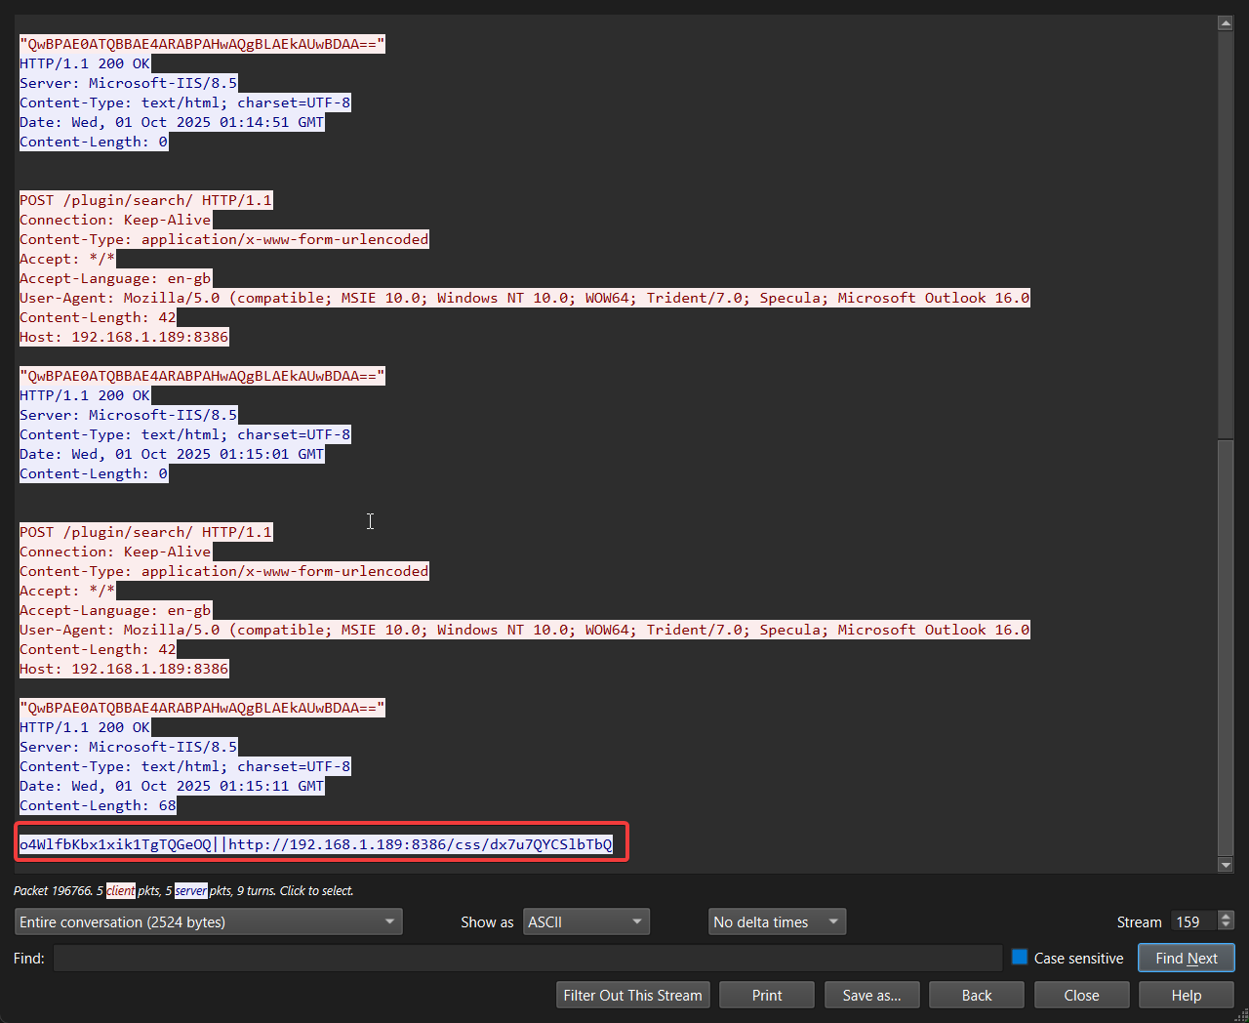Decrement the Stream number with down arrow

click(x=1227, y=926)
